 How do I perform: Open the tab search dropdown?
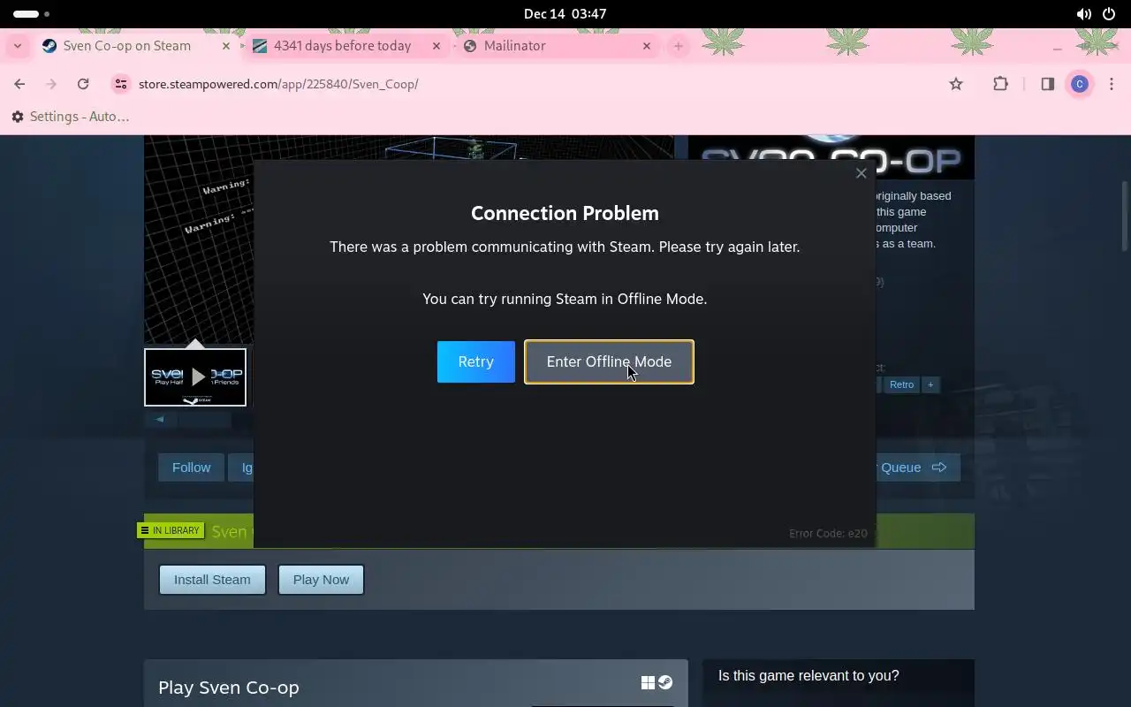(x=18, y=46)
